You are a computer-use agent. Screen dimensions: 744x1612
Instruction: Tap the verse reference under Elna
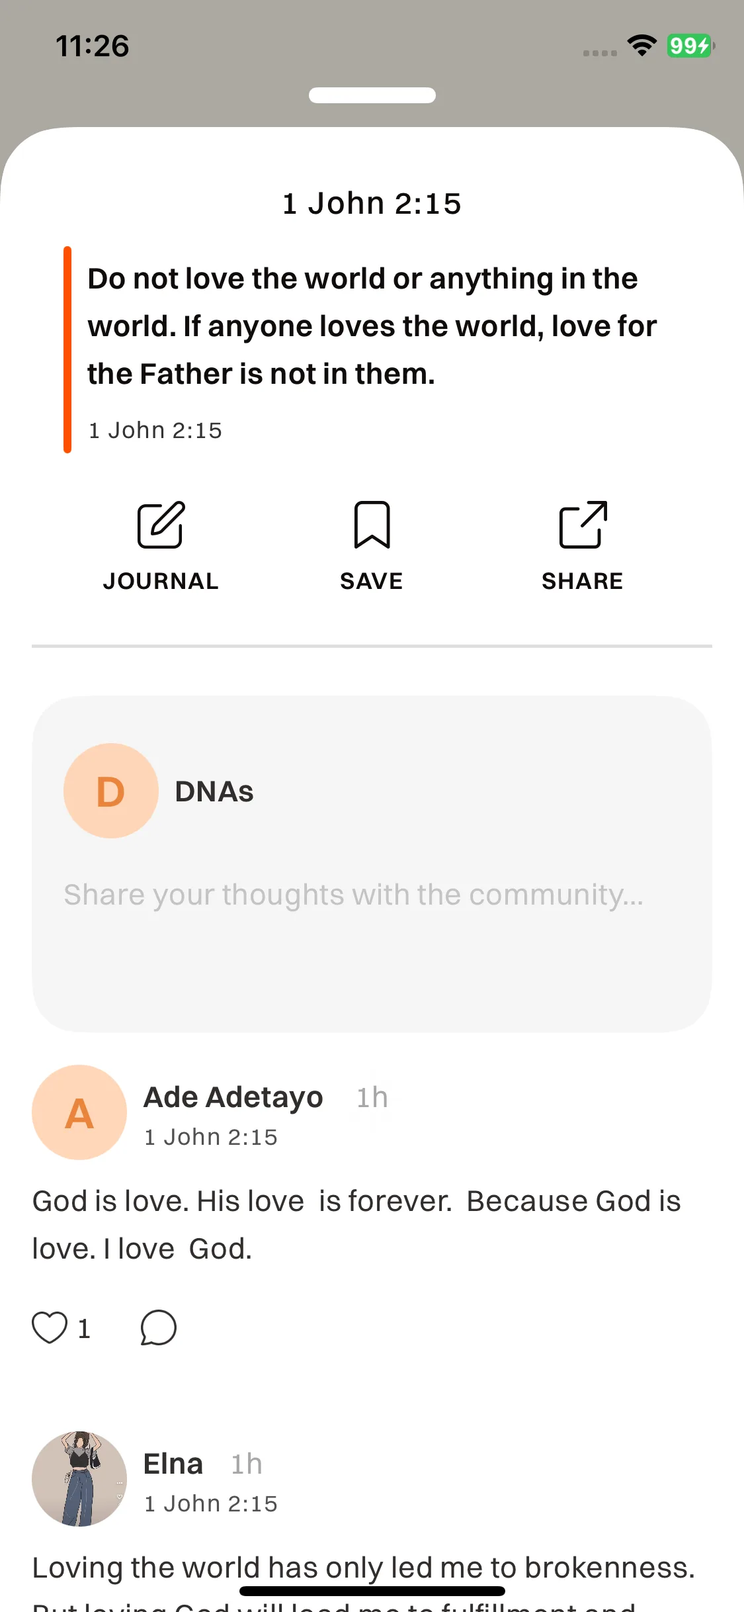coord(211,1503)
